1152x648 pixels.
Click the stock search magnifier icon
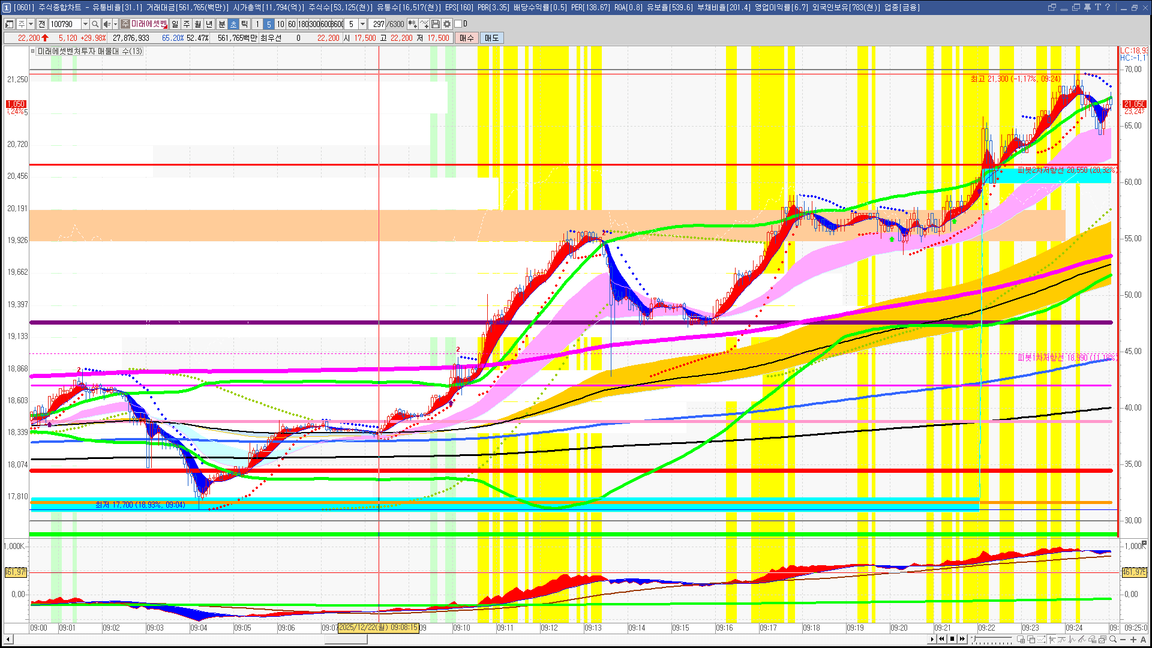coord(95,24)
